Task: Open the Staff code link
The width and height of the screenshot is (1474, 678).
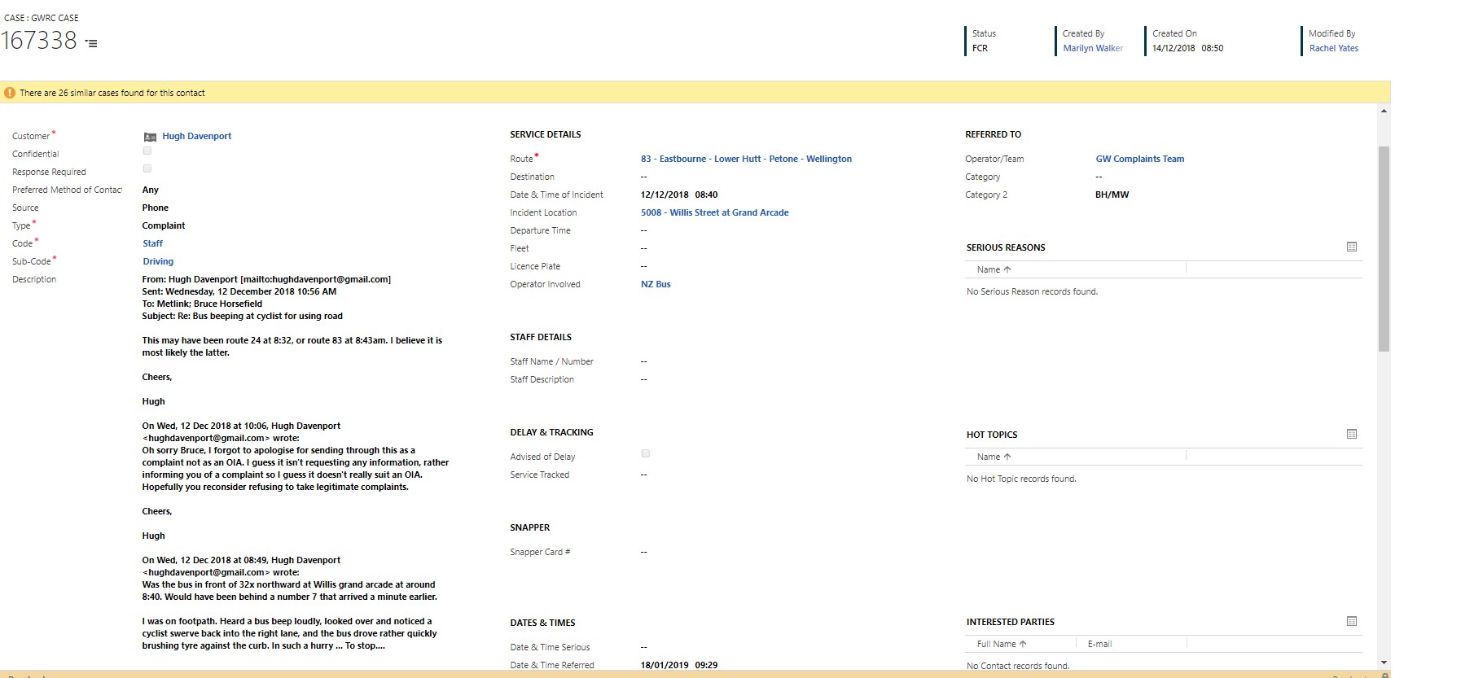Action: click(x=152, y=243)
